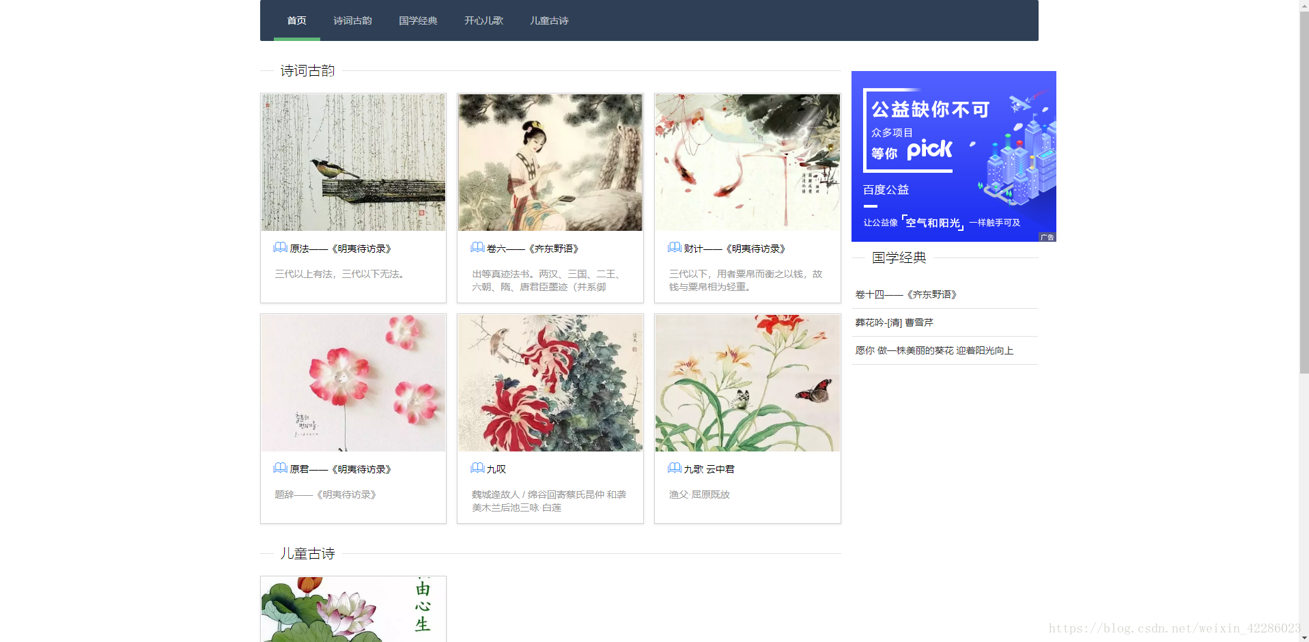Go to the 诗词古韵 nav tab
Viewport: 1309px width, 642px height.
352,20
